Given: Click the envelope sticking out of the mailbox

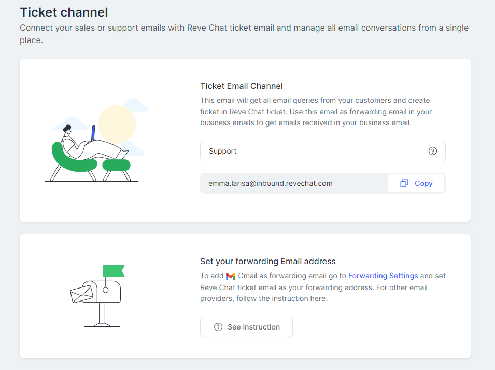Looking at the screenshot, I should click(81, 294).
